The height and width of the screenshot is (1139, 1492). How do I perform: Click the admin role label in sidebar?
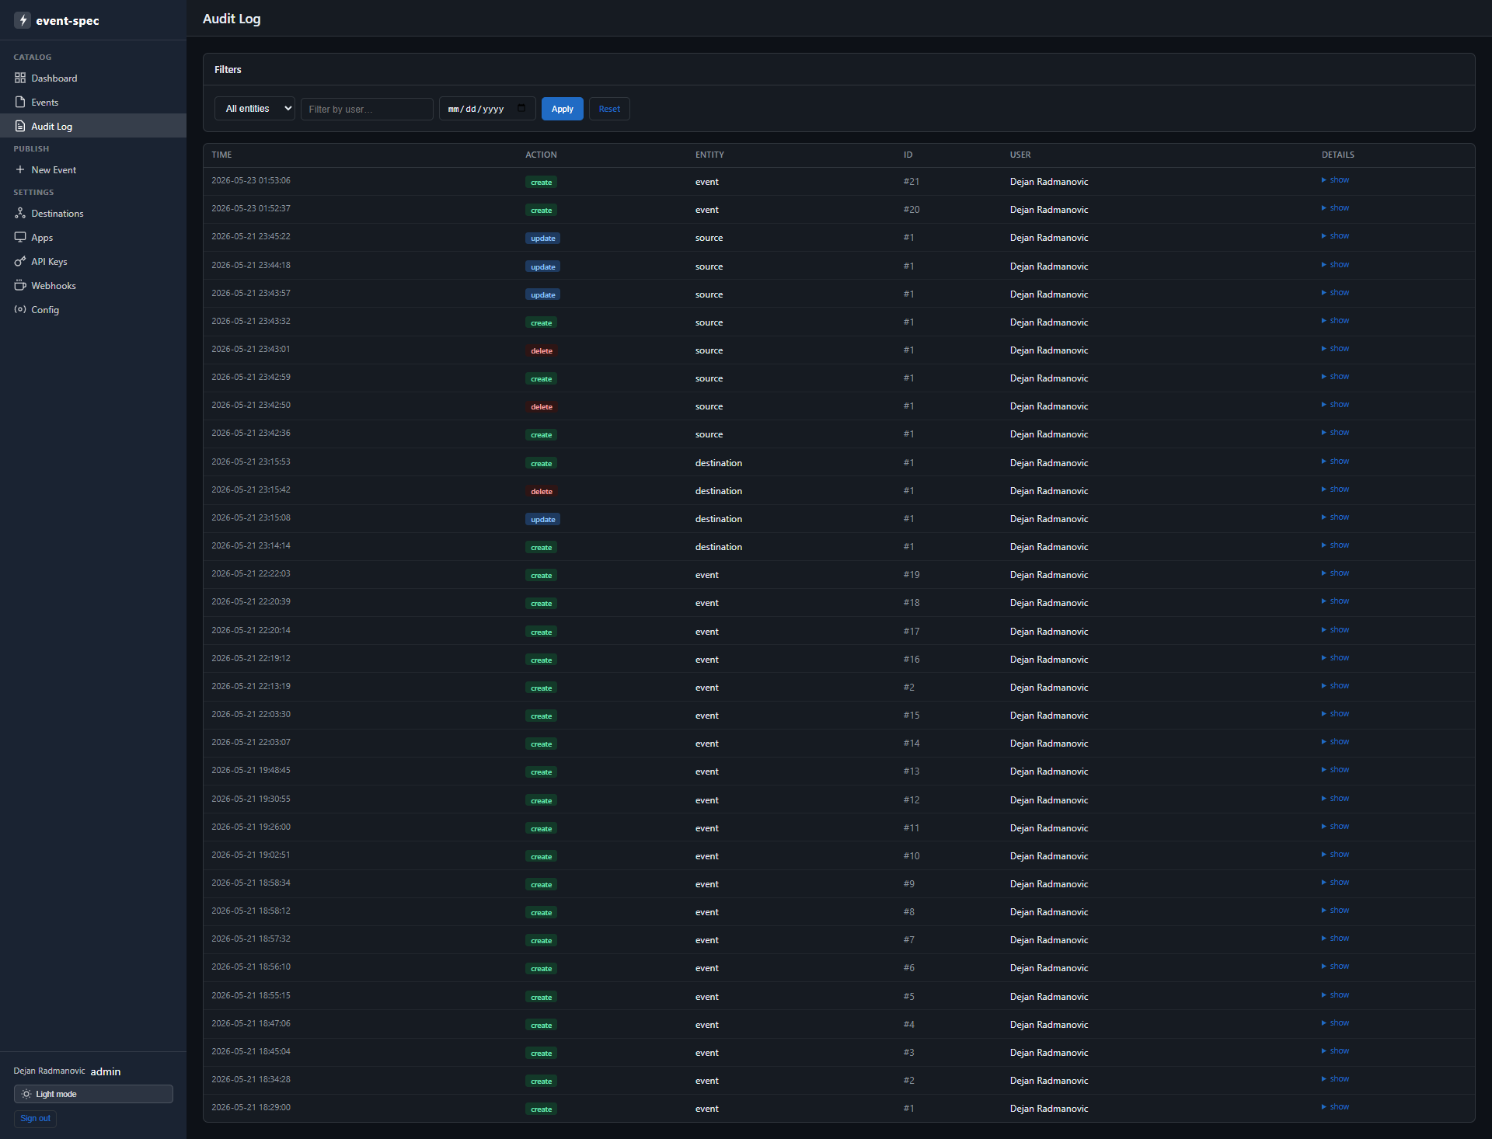[x=106, y=1071]
